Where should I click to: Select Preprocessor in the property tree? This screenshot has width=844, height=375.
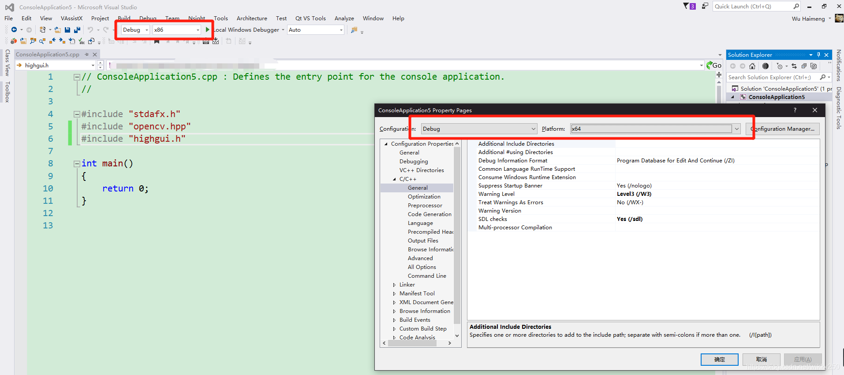[x=425, y=206]
